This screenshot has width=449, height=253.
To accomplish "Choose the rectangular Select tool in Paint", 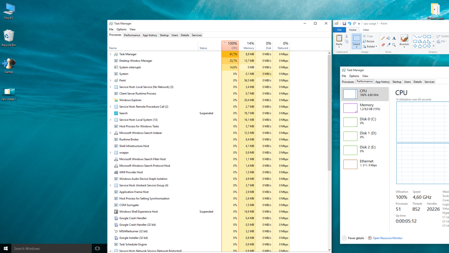I will click(x=356, y=38).
